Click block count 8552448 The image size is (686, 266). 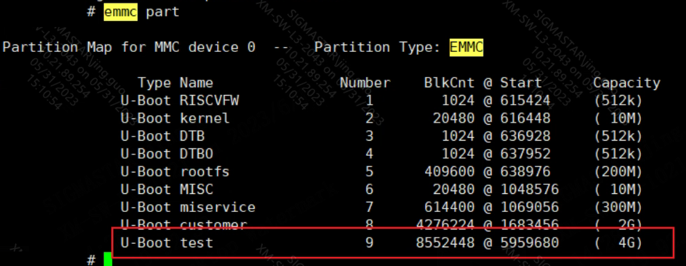(x=445, y=242)
